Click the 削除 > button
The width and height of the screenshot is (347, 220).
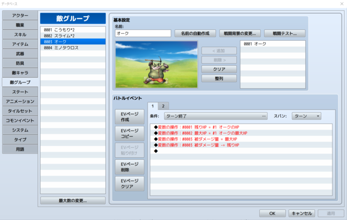219,60
